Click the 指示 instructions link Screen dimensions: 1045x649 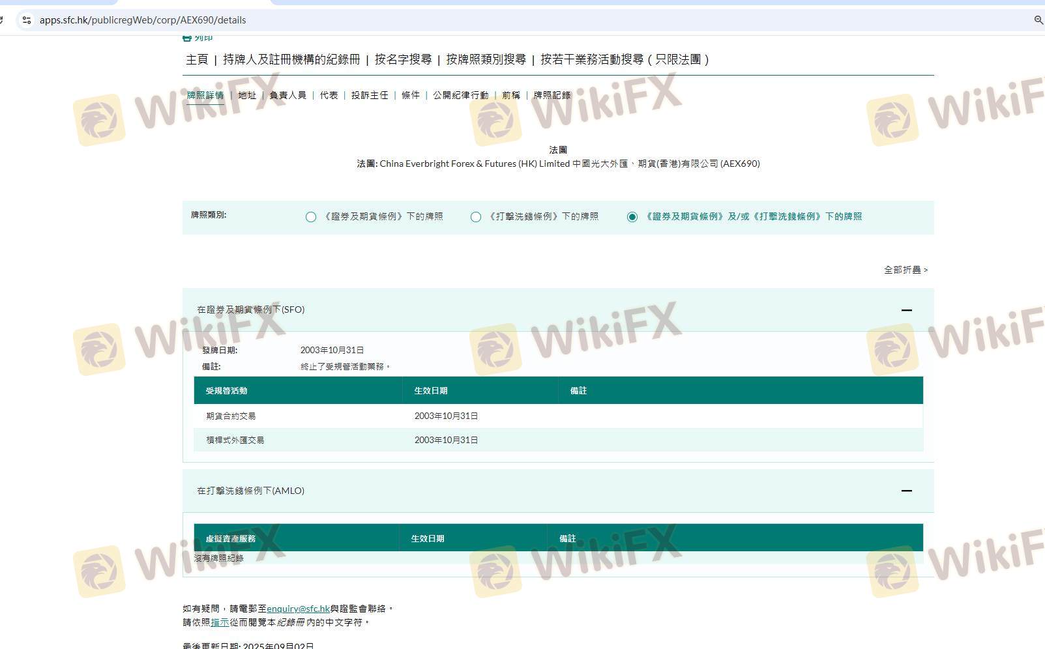click(x=220, y=622)
